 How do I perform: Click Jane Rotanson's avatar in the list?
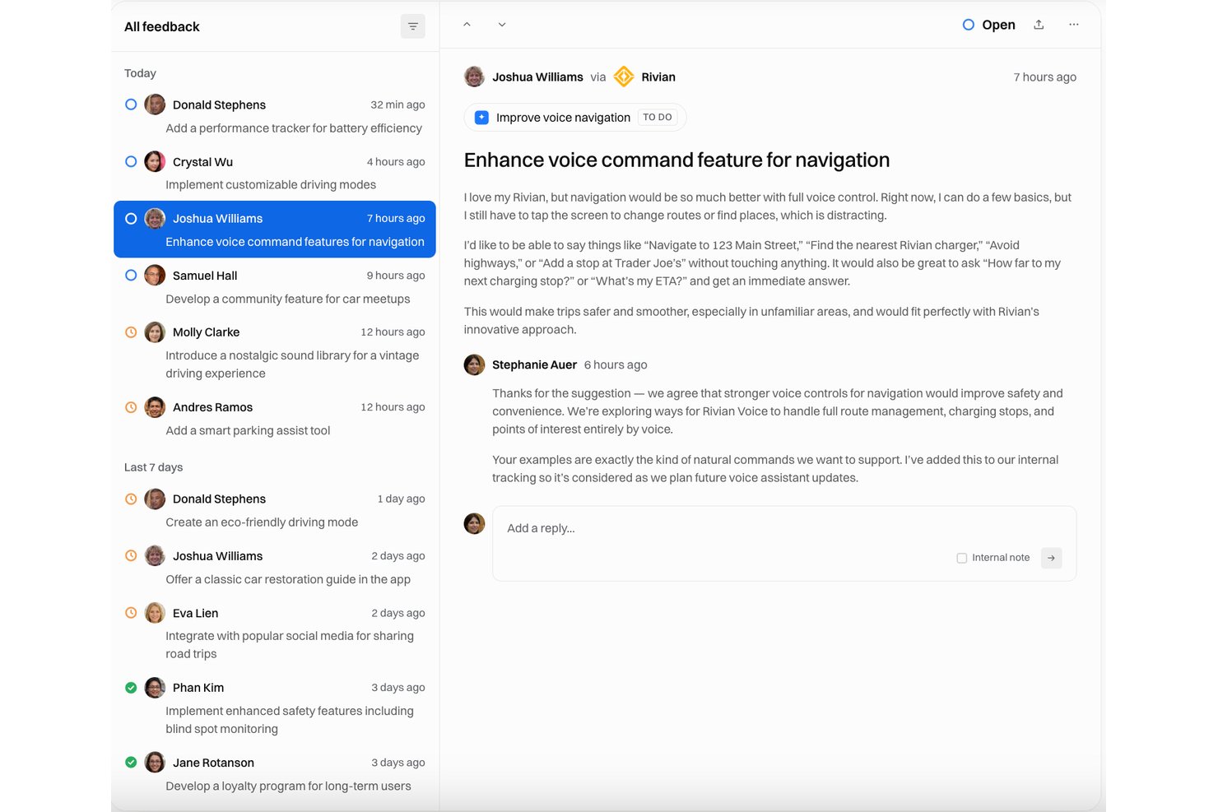[x=155, y=763]
